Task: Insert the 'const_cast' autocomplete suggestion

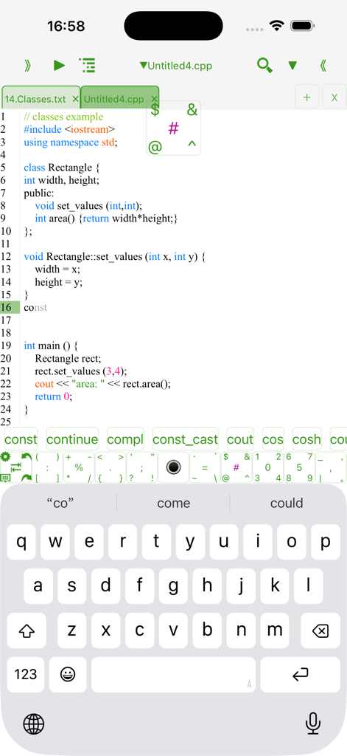Action: [186, 439]
